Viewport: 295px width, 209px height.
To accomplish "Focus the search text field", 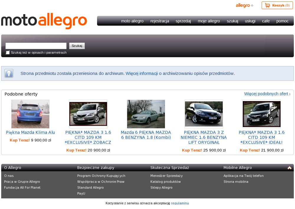I will tap(36, 46).
